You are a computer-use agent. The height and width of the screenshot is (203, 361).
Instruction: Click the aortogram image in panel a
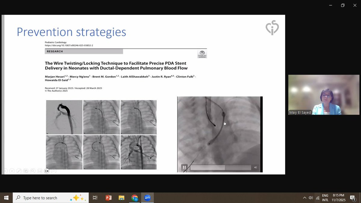[x=64, y=117]
